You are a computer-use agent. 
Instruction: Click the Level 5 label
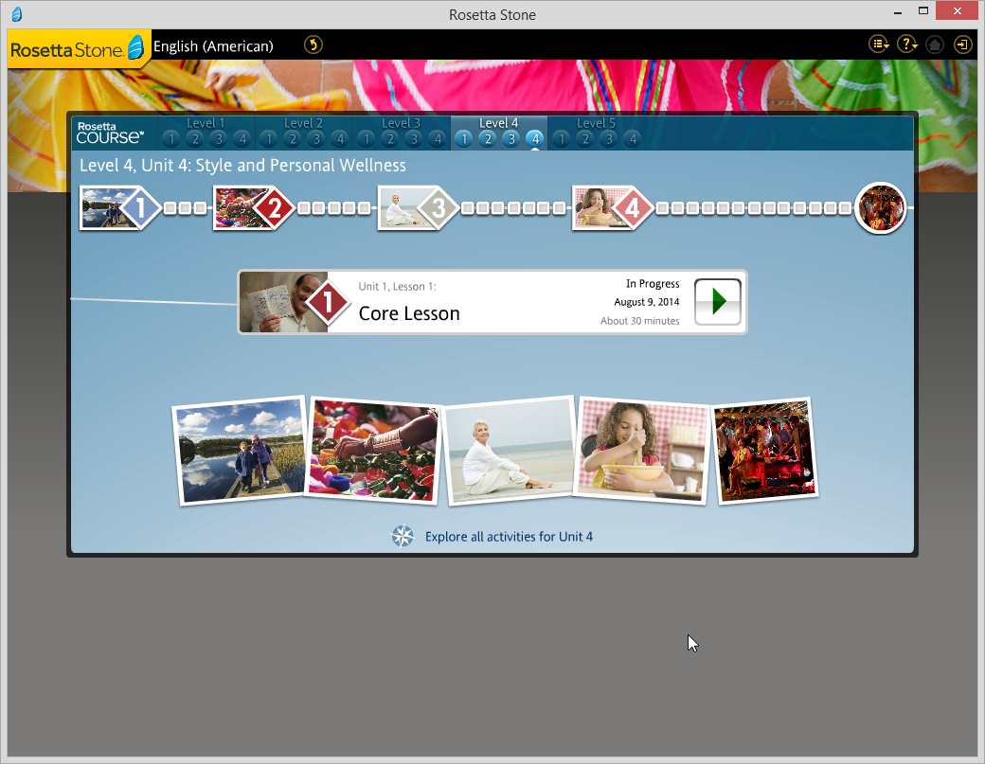coord(596,123)
